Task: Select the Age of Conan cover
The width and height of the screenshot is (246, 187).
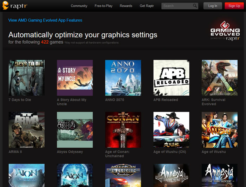Action: (x=123, y=130)
